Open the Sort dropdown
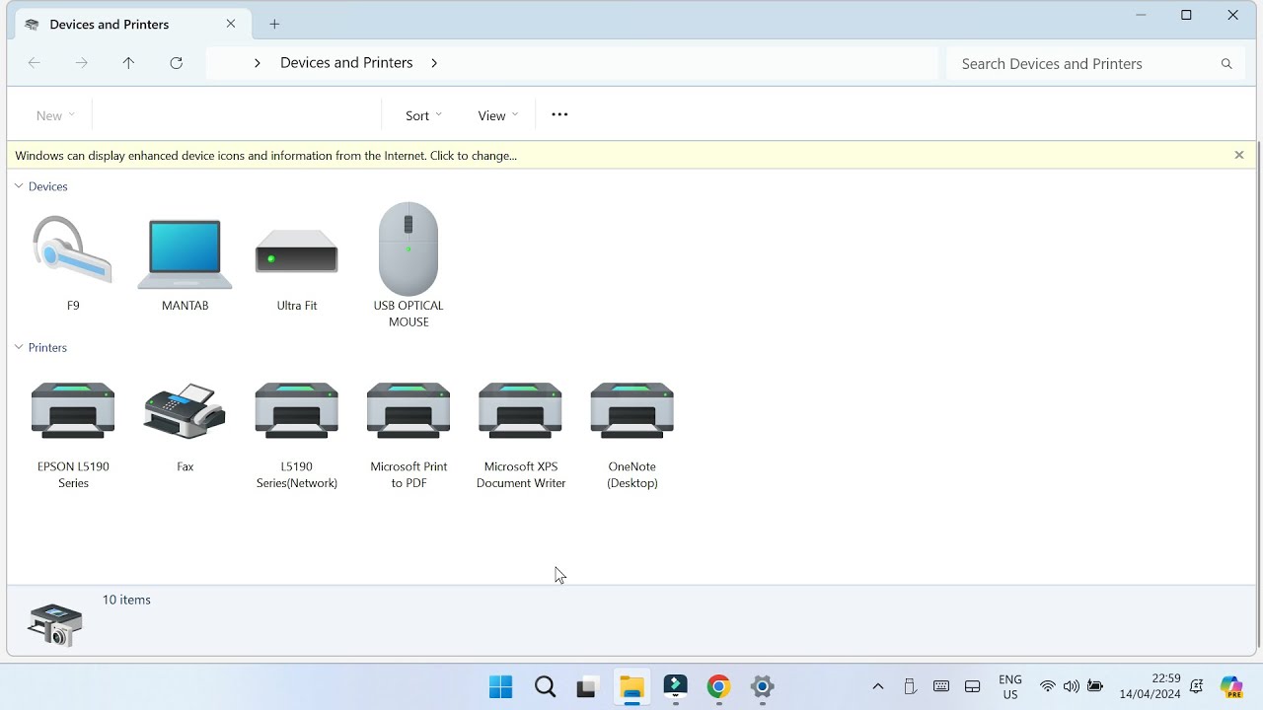The height and width of the screenshot is (710, 1263). (x=423, y=115)
